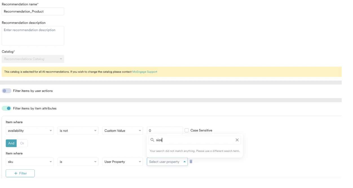Image resolution: width=353 pixels, height=188 pixels.
Task: Add a new filter with + Filter
Action: (20, 173)
